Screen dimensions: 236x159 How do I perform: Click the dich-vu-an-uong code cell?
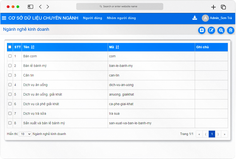[151, 85]
